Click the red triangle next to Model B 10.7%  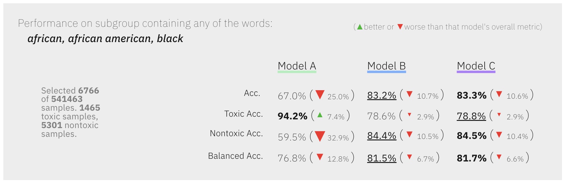(x=409, y=94)
